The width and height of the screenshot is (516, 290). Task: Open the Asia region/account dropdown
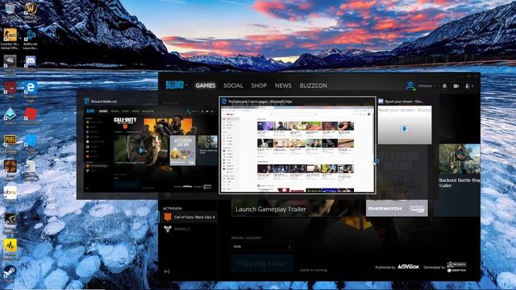click(261, 246)
